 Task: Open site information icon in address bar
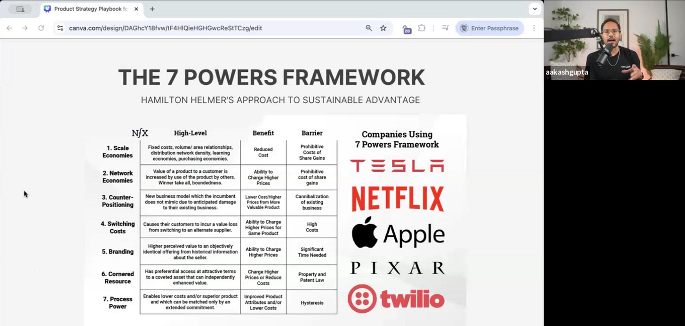[60, 28]
